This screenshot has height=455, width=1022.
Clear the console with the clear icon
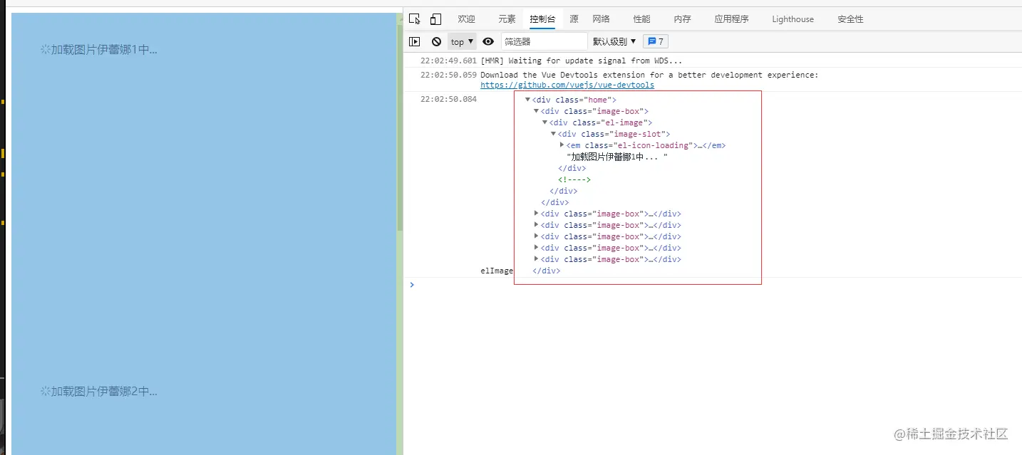pos(436,41)
